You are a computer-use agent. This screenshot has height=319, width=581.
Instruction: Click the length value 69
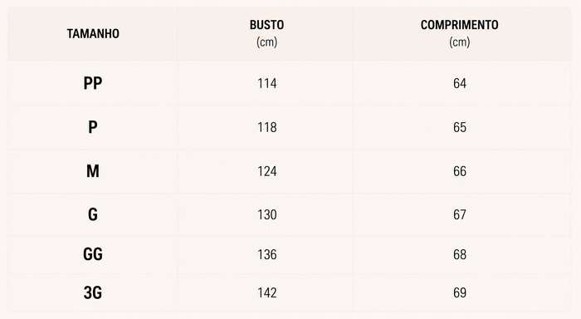tap(460, 292)
